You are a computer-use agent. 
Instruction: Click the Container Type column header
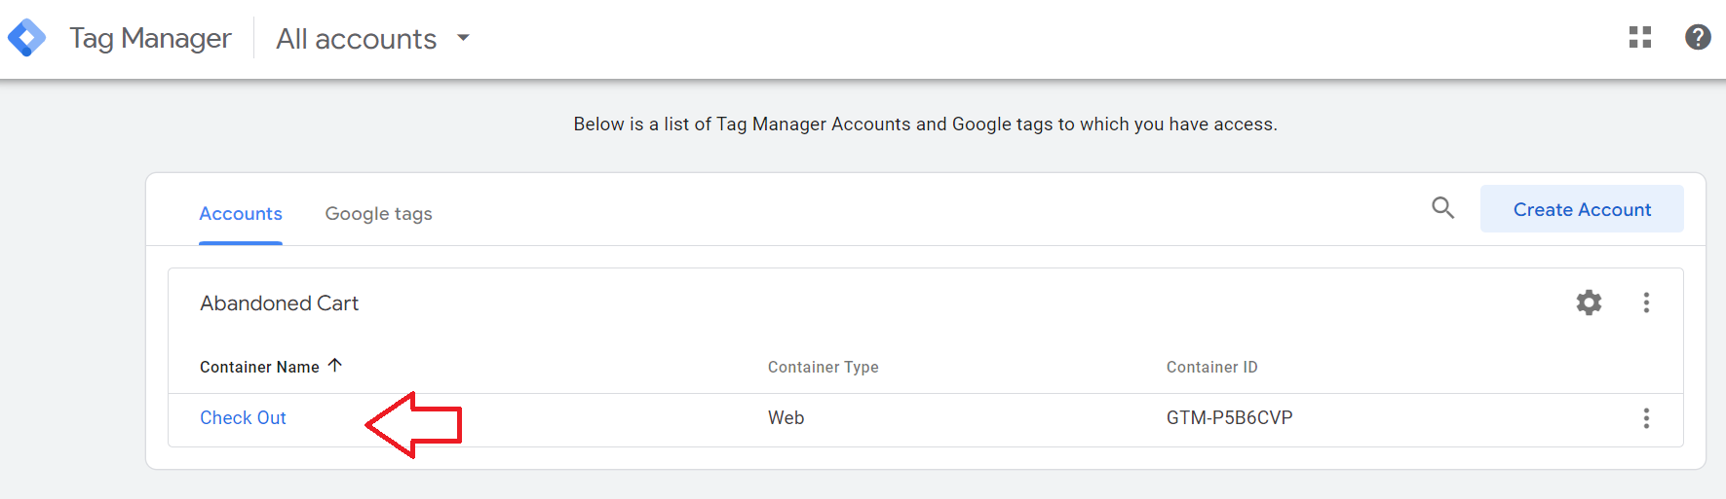[x=824, y=367]
